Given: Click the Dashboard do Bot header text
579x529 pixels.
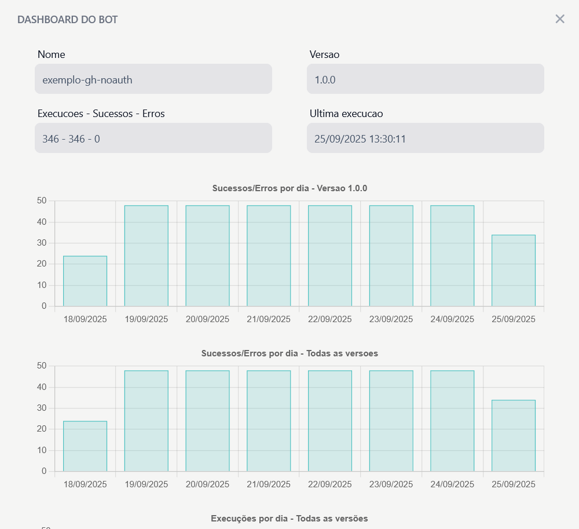Looking at the screenshot, I should (68, 20).
